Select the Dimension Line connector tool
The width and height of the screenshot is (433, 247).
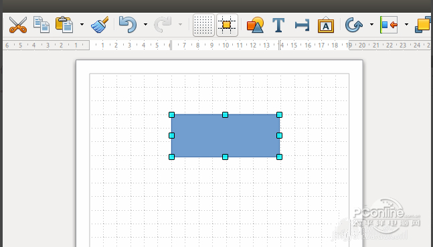coord(302,25)
